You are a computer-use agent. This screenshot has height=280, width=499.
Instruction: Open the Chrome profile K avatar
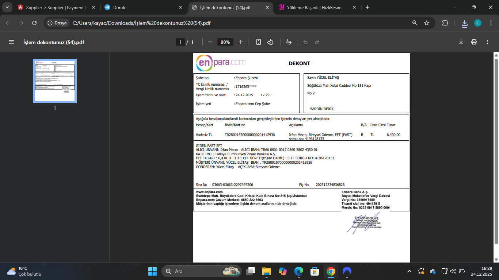point(478,23)
